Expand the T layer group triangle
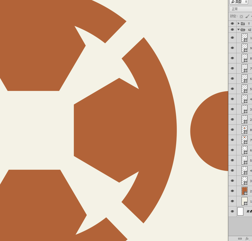Screen dimensions: 252x241 [238, 24]
